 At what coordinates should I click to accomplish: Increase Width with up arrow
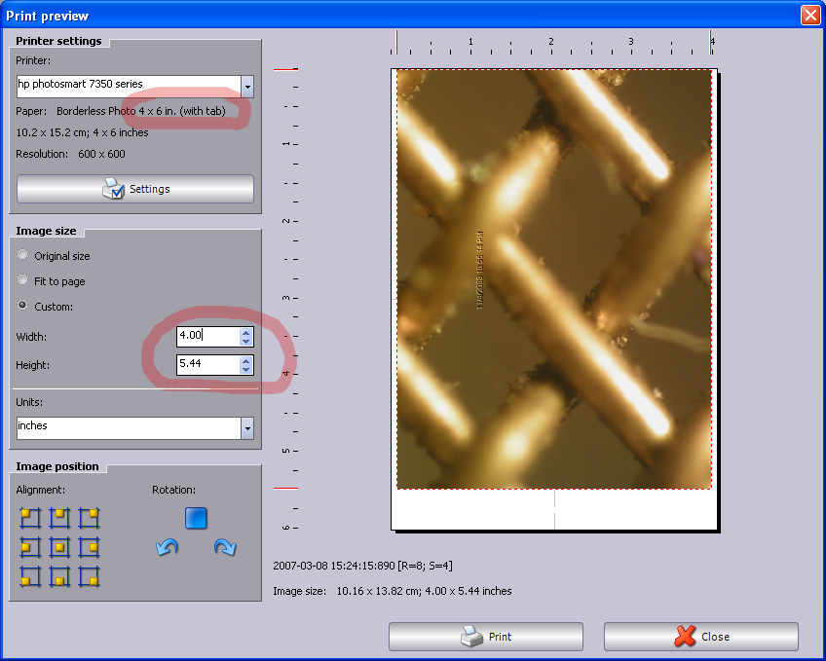[246, 333]
